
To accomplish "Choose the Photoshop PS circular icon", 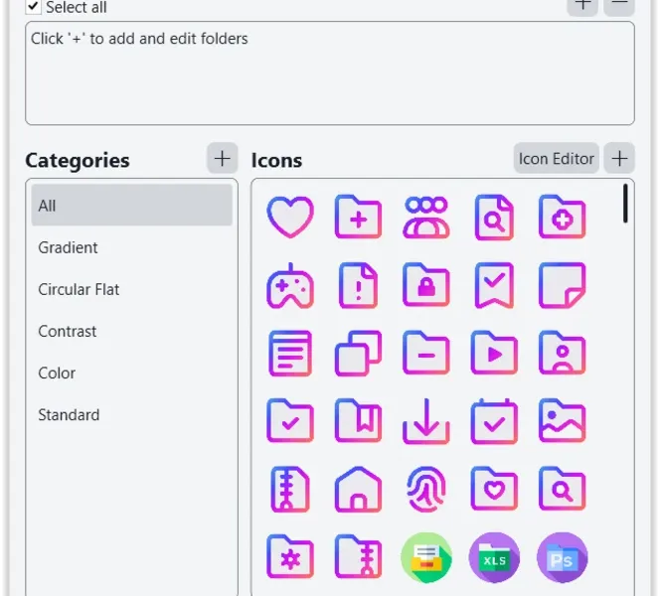I will 563,558.
